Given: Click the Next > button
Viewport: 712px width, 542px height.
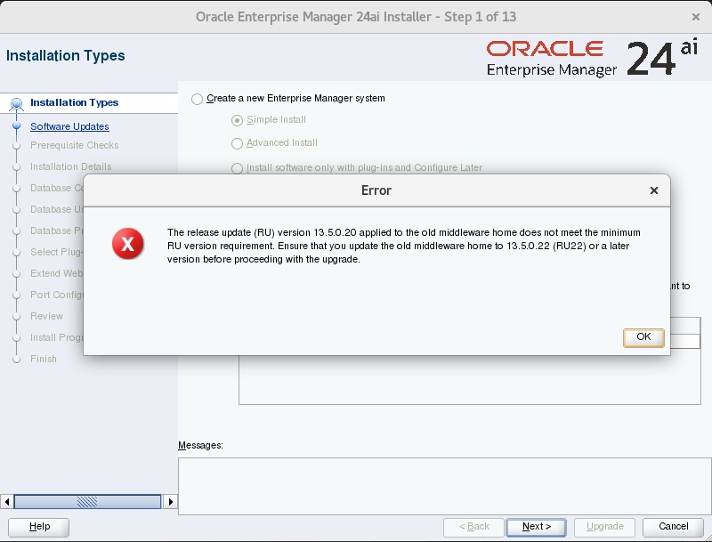Looking at the screenshot, I should click(x=537, y=527).
